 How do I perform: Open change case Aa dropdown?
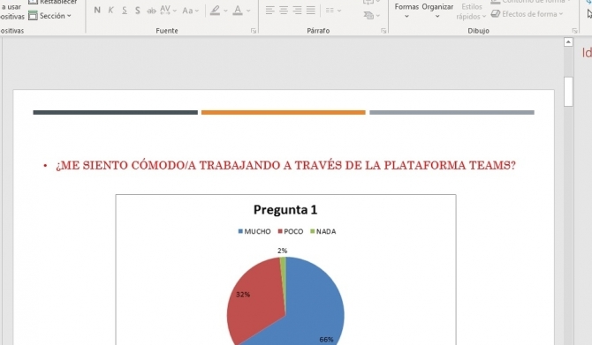(190, 11)
